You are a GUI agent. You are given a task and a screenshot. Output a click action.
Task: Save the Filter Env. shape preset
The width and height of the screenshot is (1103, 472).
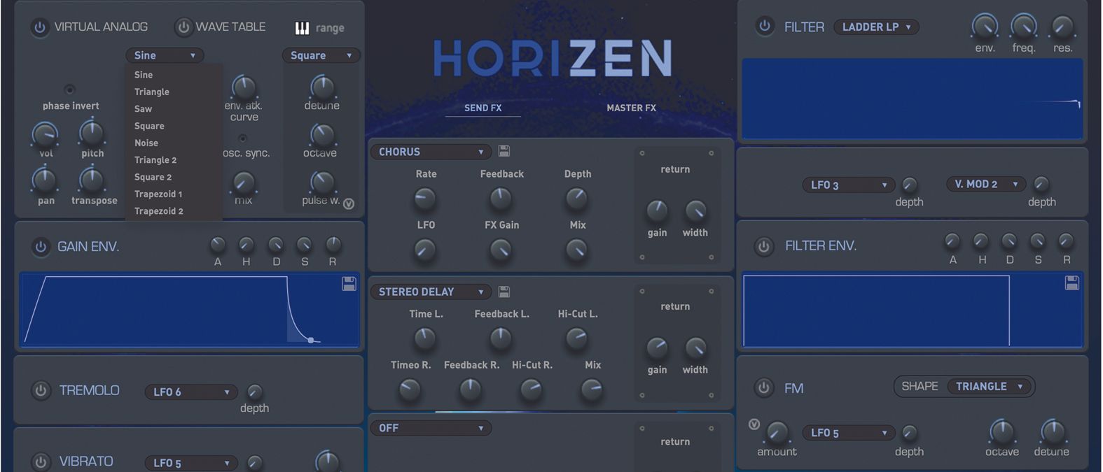pos(1071,283)
